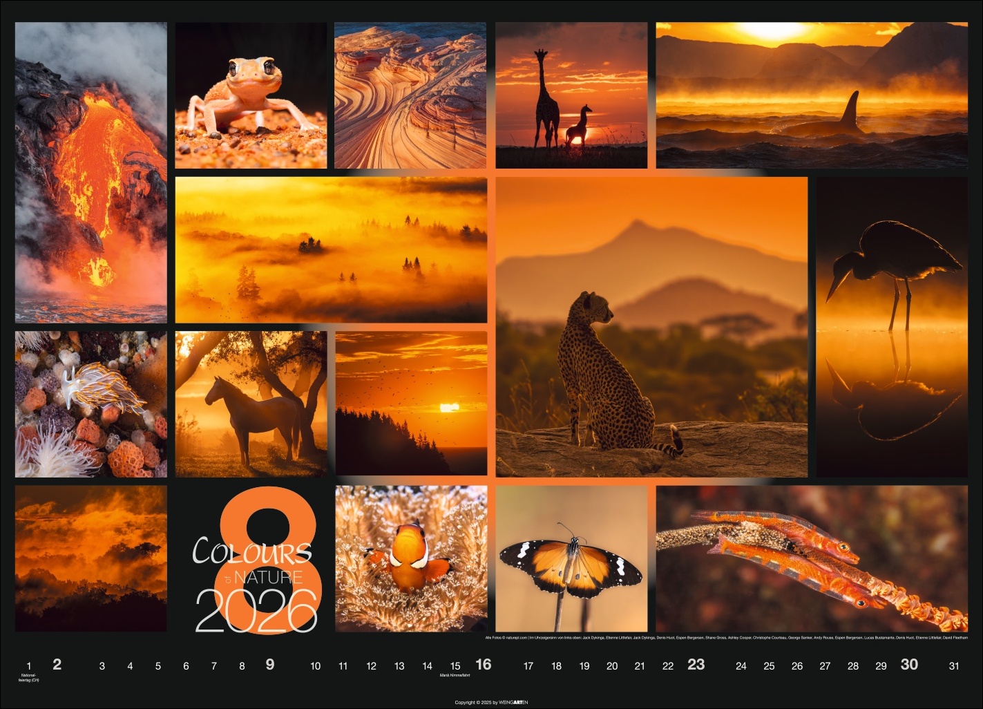Open the misty golden forest photo
The image size is (983, 709).
coord(331,249)
